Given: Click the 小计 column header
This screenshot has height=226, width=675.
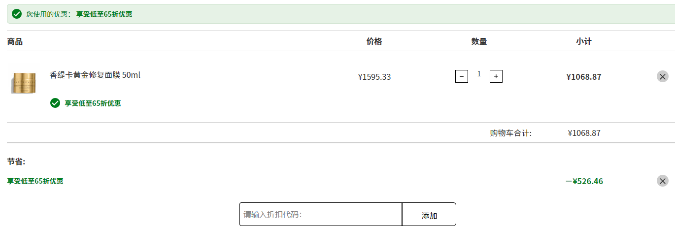Looking at the screenshot, I should click(x=584, y=41).
